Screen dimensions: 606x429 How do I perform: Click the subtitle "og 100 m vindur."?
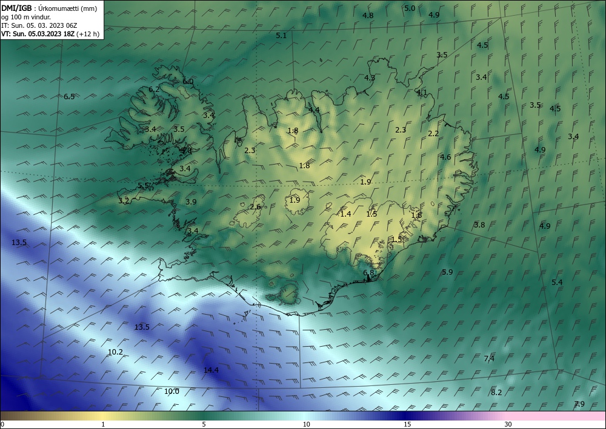click(x=26, y=17)
